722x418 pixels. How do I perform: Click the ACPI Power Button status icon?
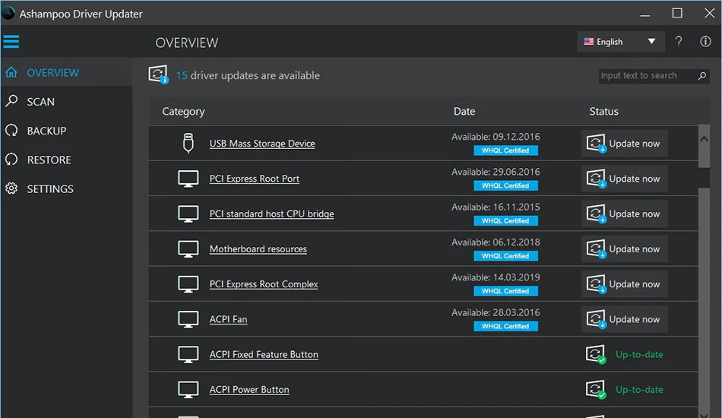click(595, 389)
